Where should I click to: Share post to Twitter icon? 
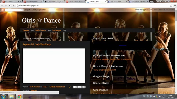[x=79, y=87]
